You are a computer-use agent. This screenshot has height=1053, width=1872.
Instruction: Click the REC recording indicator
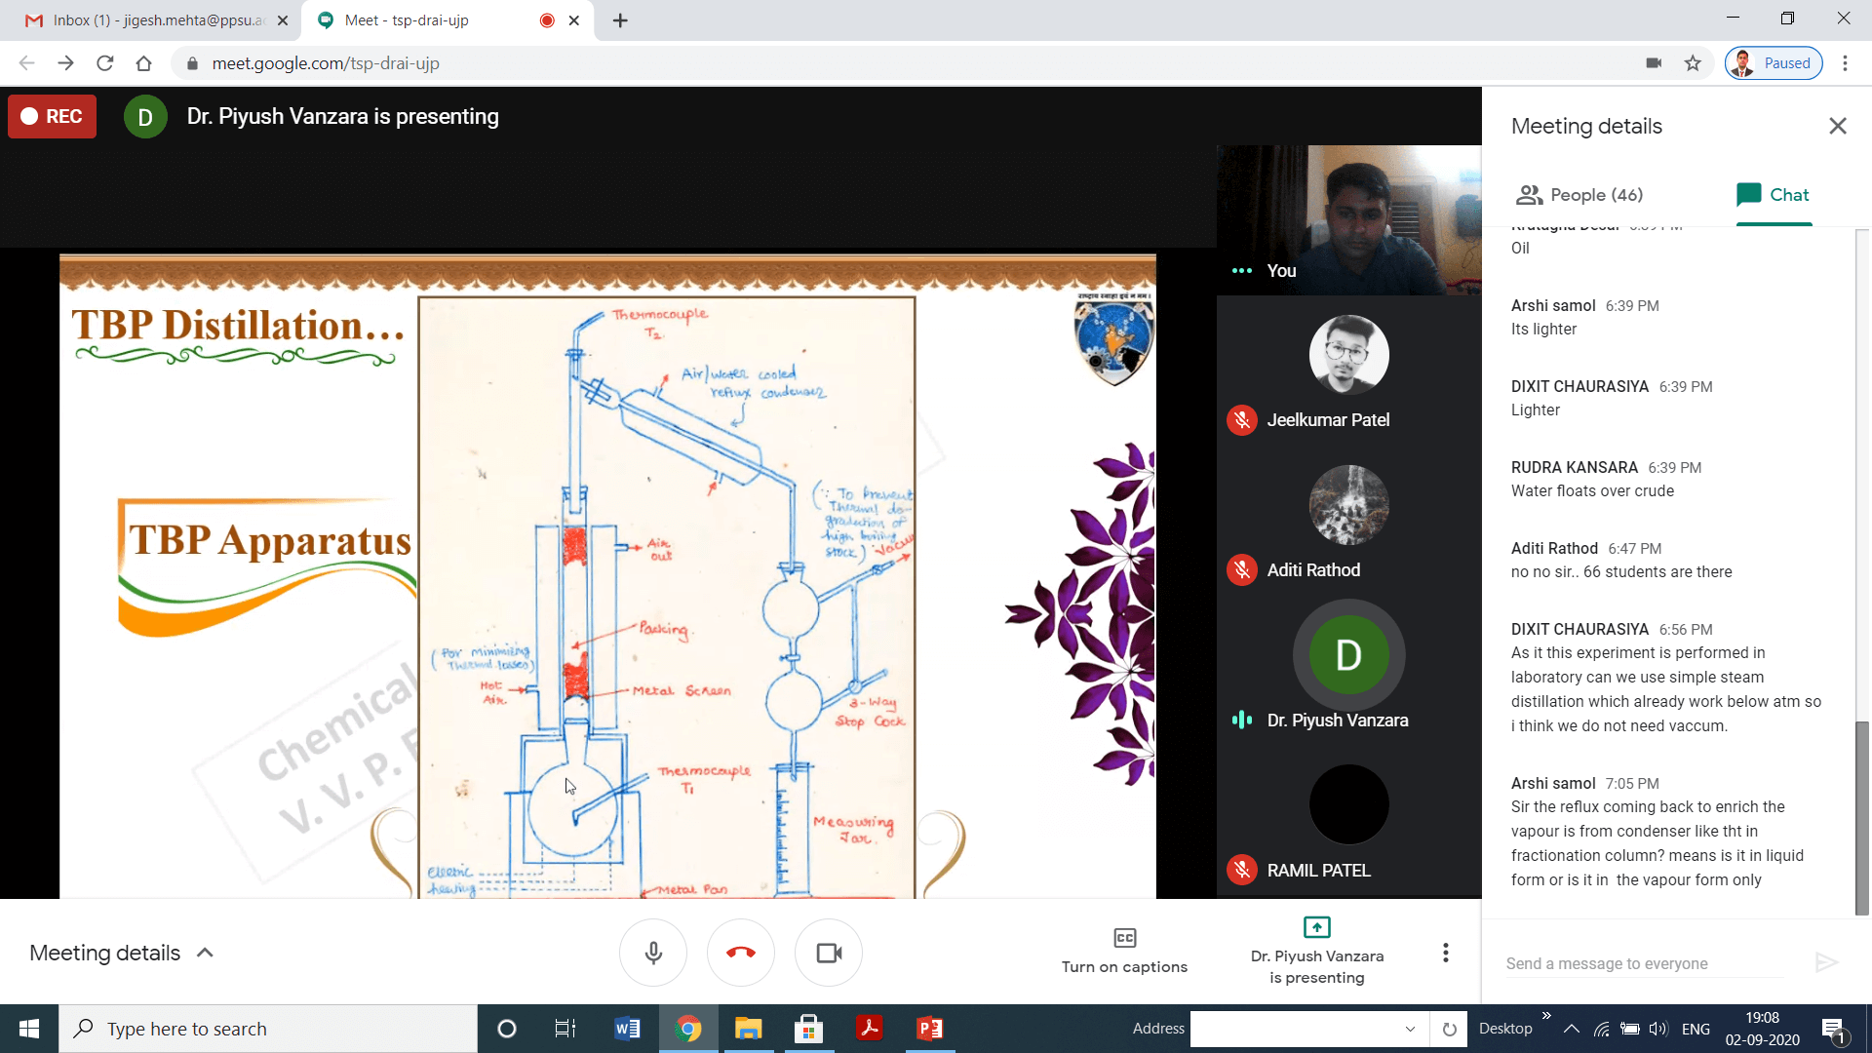53,116
